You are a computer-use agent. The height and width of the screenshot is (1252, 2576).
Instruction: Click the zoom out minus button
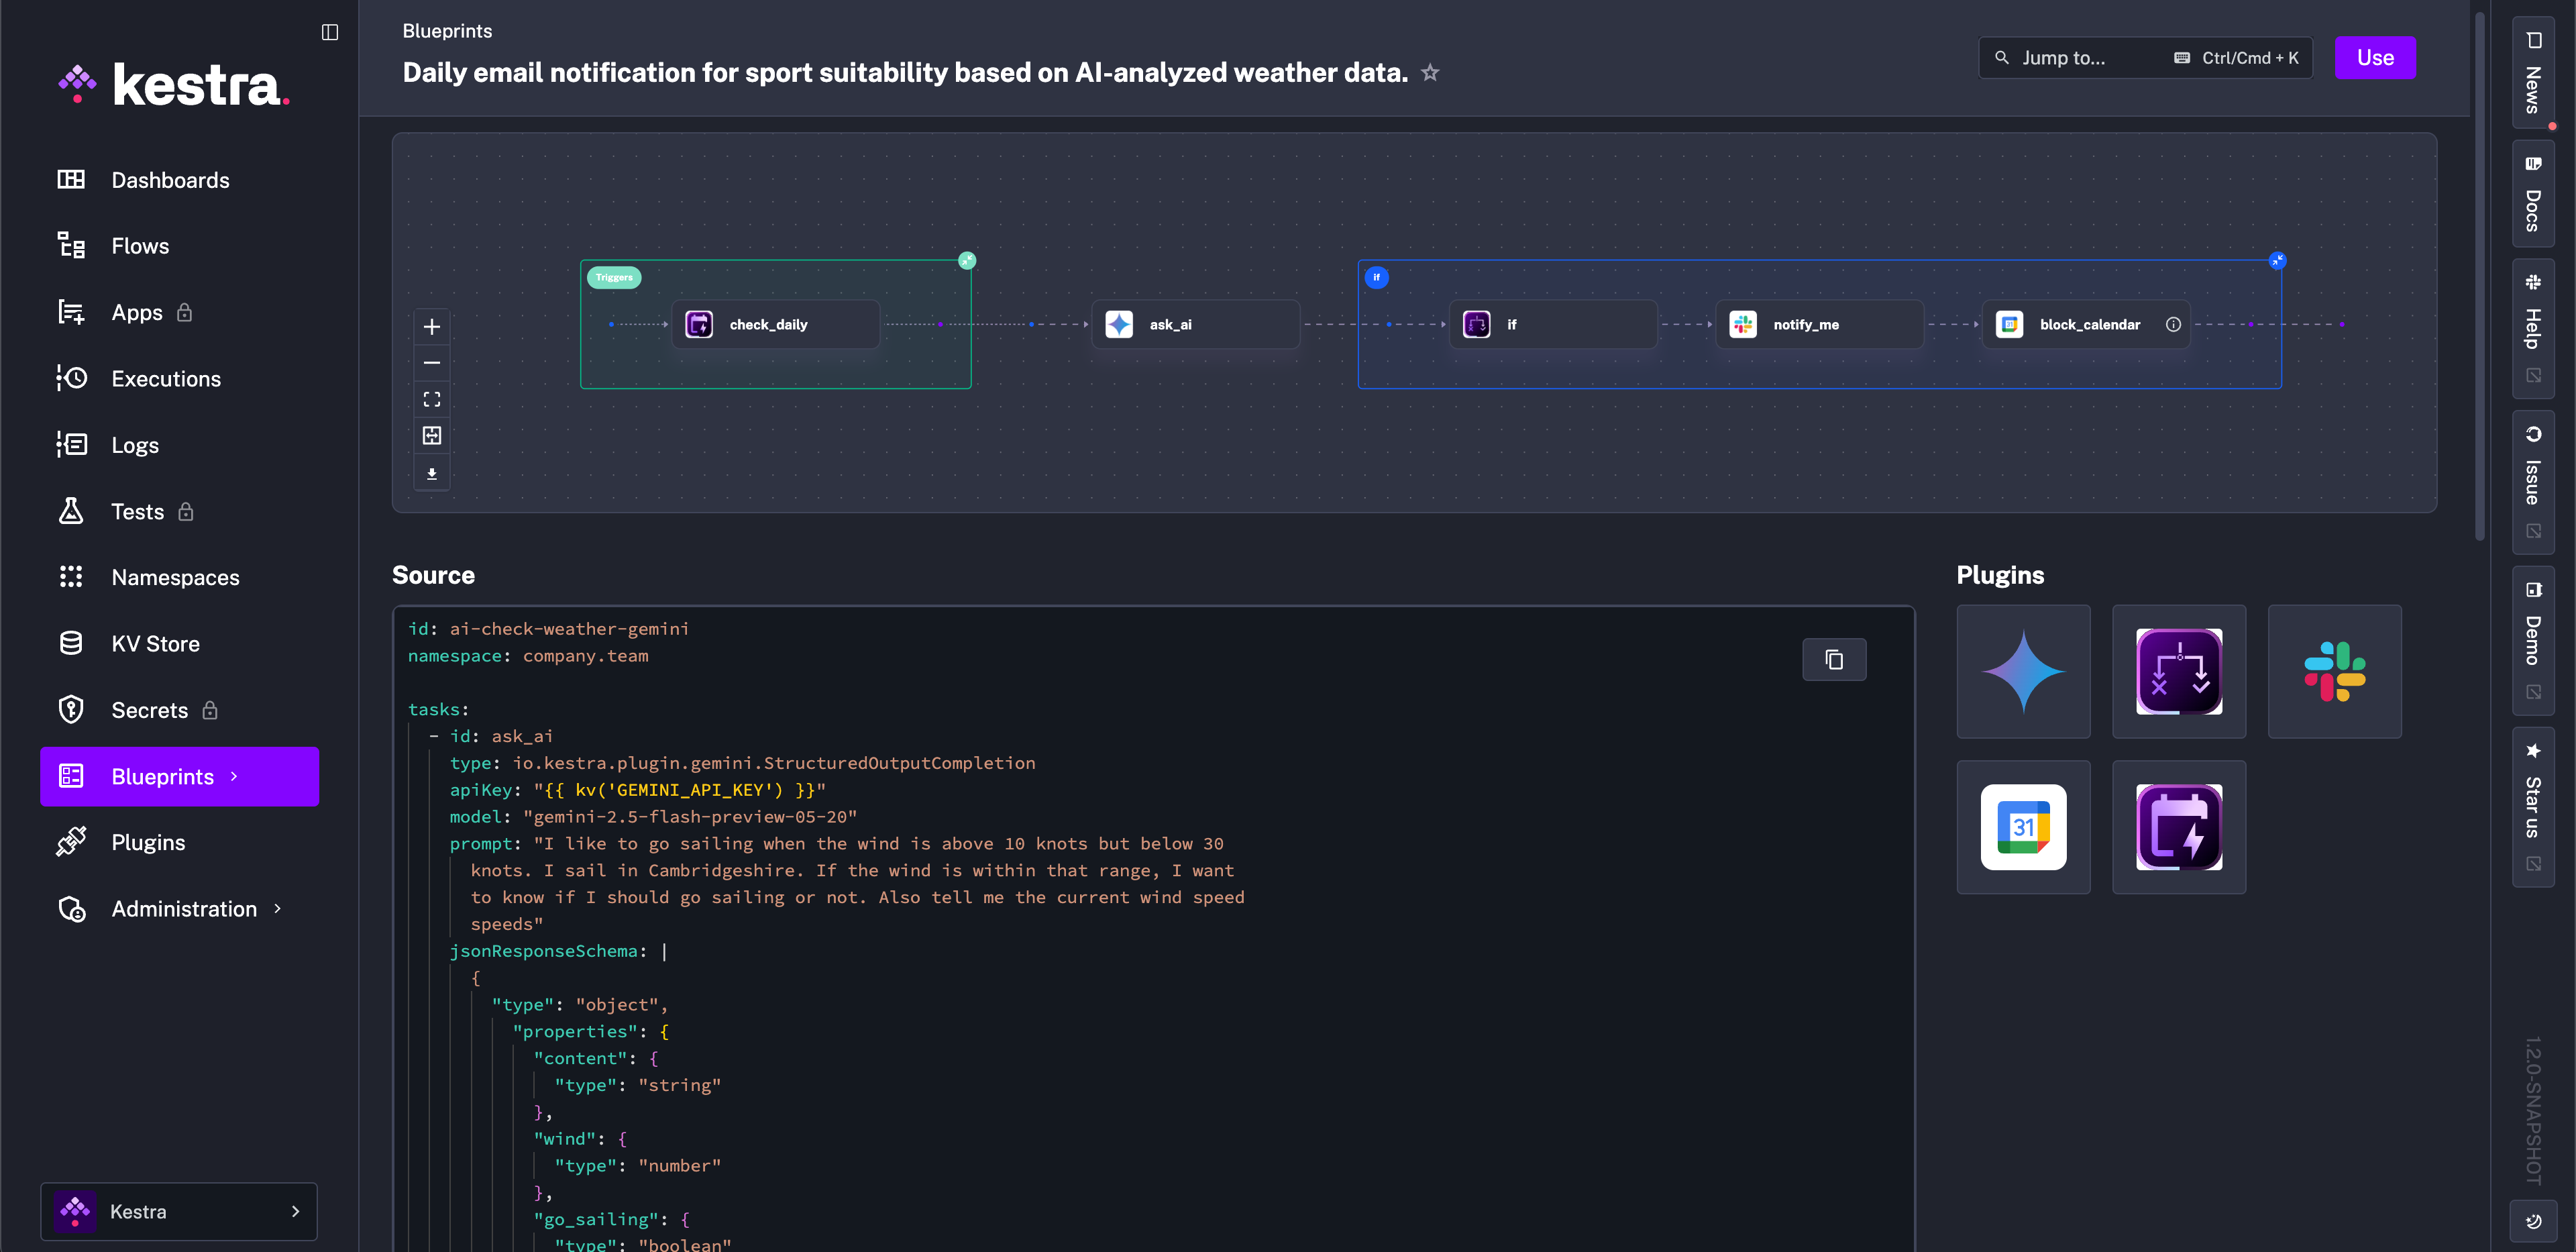[432, 362]
